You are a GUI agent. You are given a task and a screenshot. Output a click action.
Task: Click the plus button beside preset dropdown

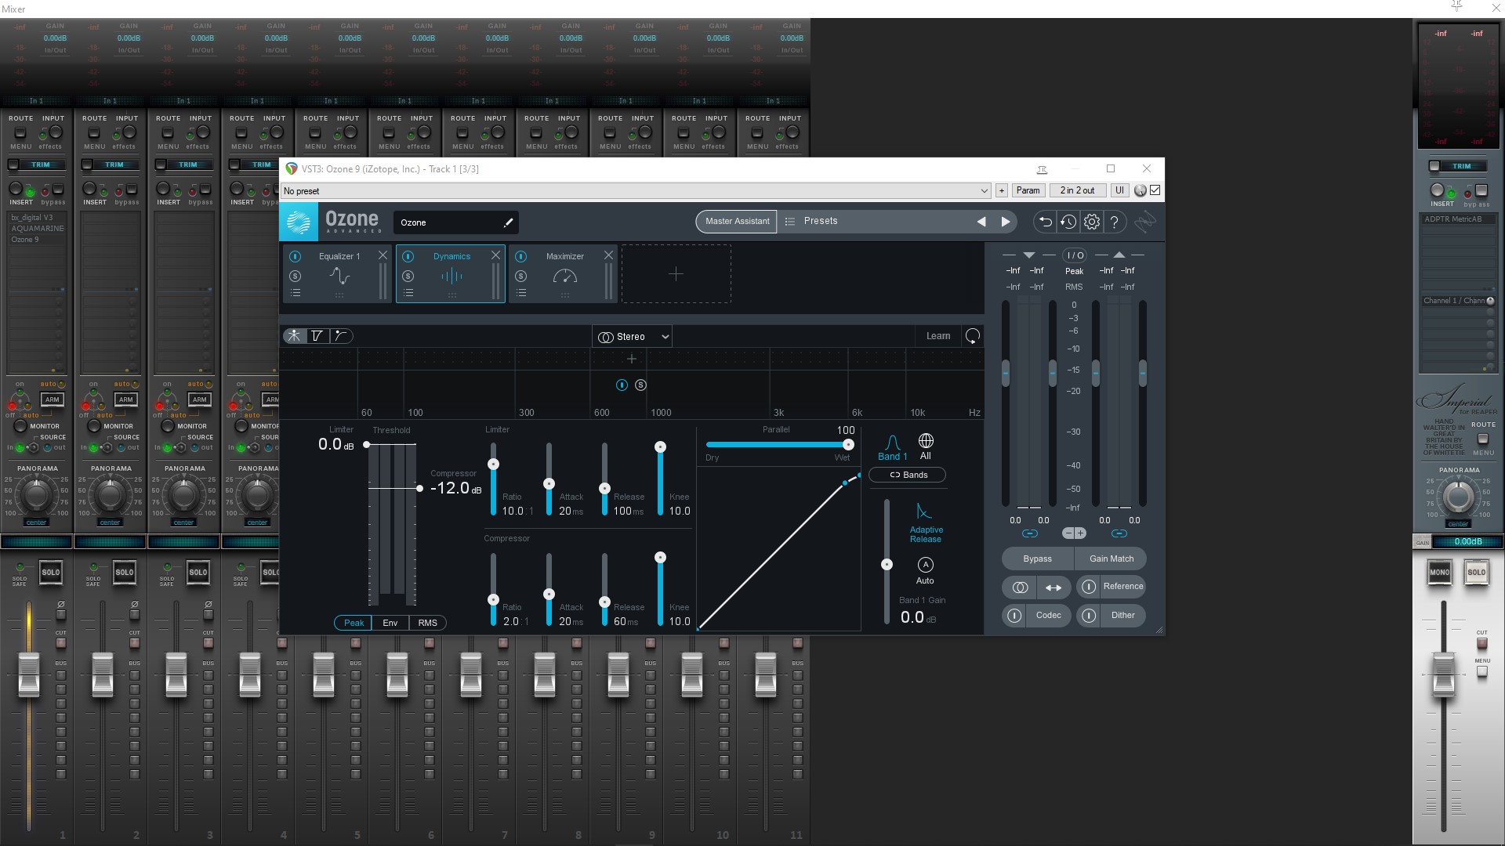coord(1001,190)
